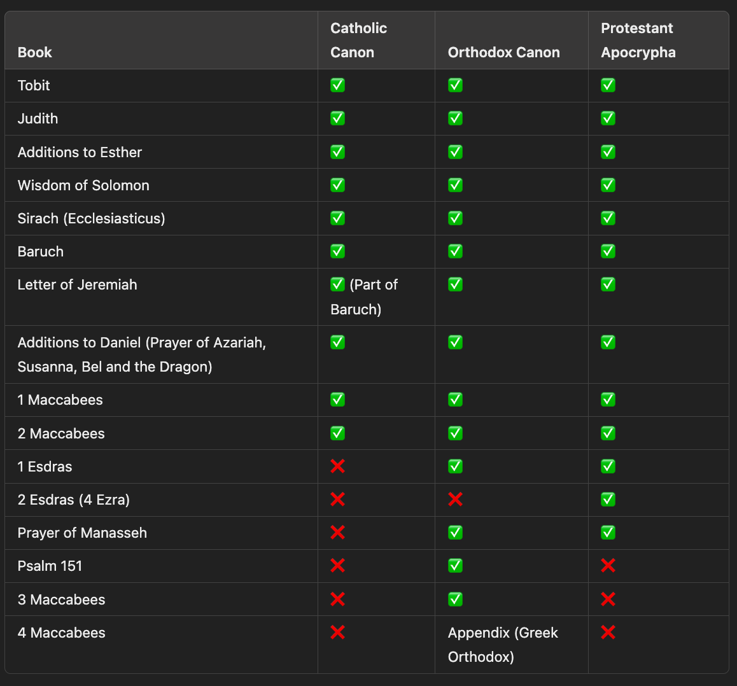Click Additions to Esther Catholic check mark

click(337, 152)
